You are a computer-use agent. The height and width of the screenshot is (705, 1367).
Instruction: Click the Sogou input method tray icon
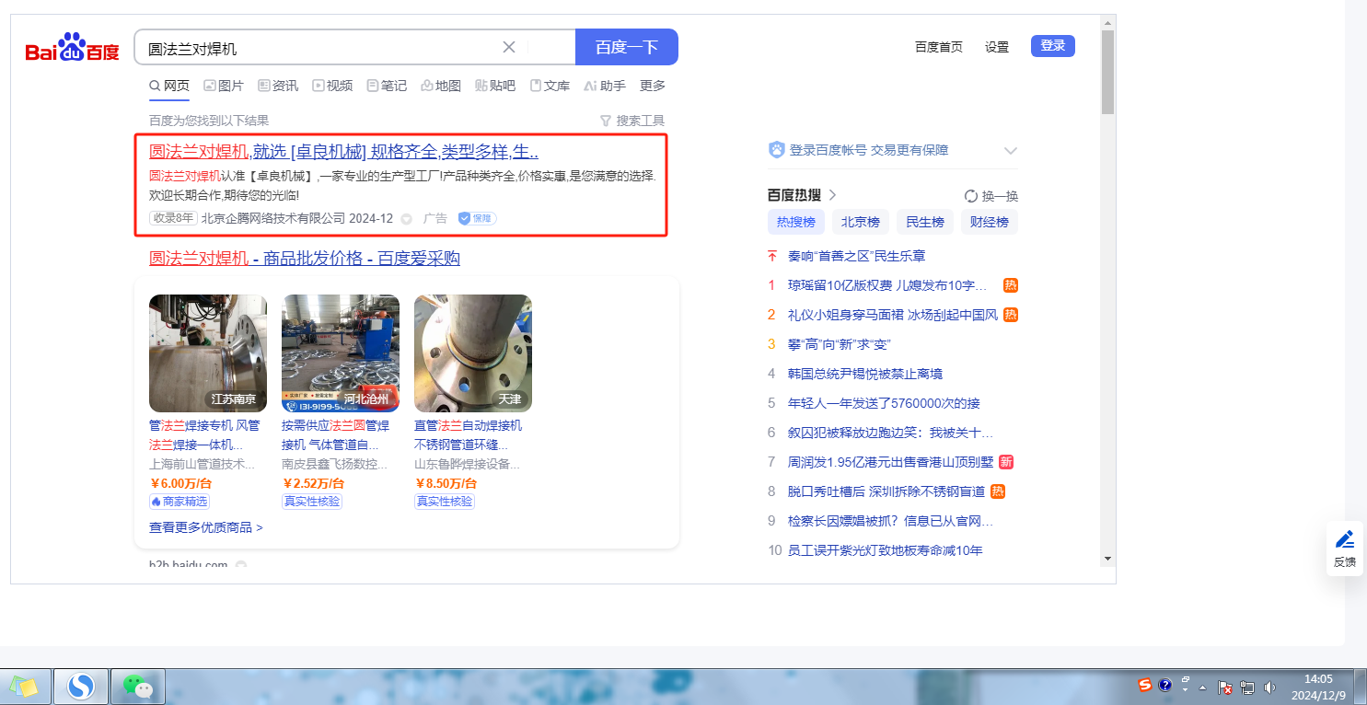[x=1145, y=685]
